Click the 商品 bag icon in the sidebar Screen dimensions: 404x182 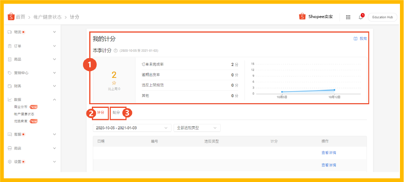click(10, 59)
